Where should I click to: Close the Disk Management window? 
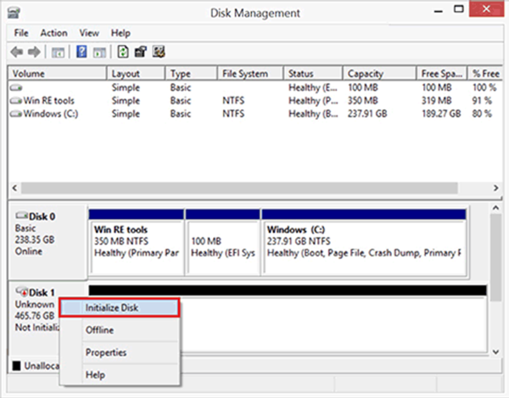(x=486, y=9)
